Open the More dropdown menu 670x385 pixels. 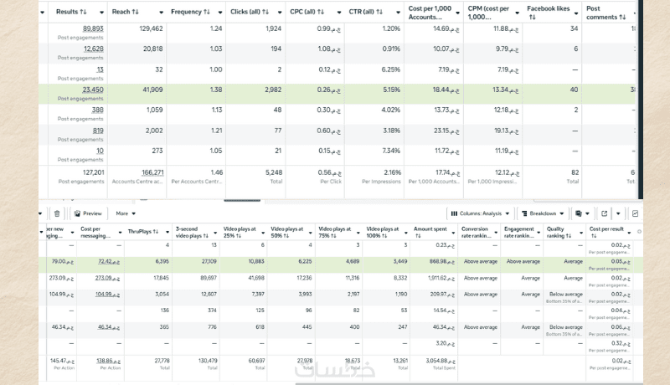click(x=126, y=213)
